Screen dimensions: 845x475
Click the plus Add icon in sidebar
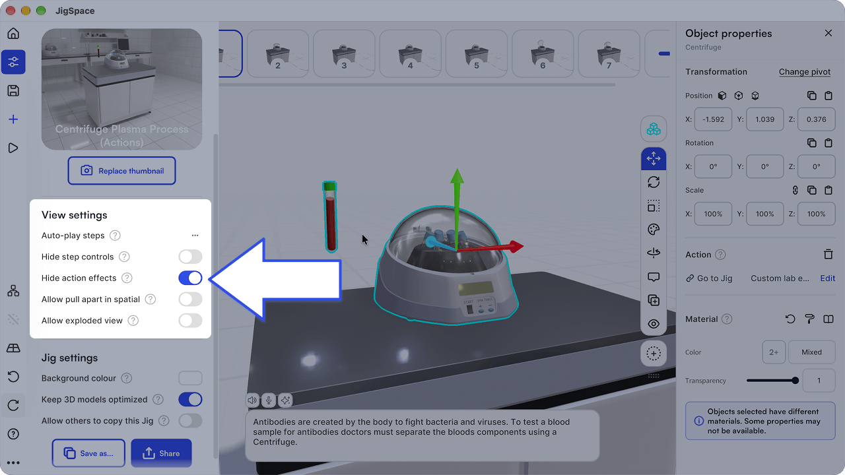(x=13, y=119)
